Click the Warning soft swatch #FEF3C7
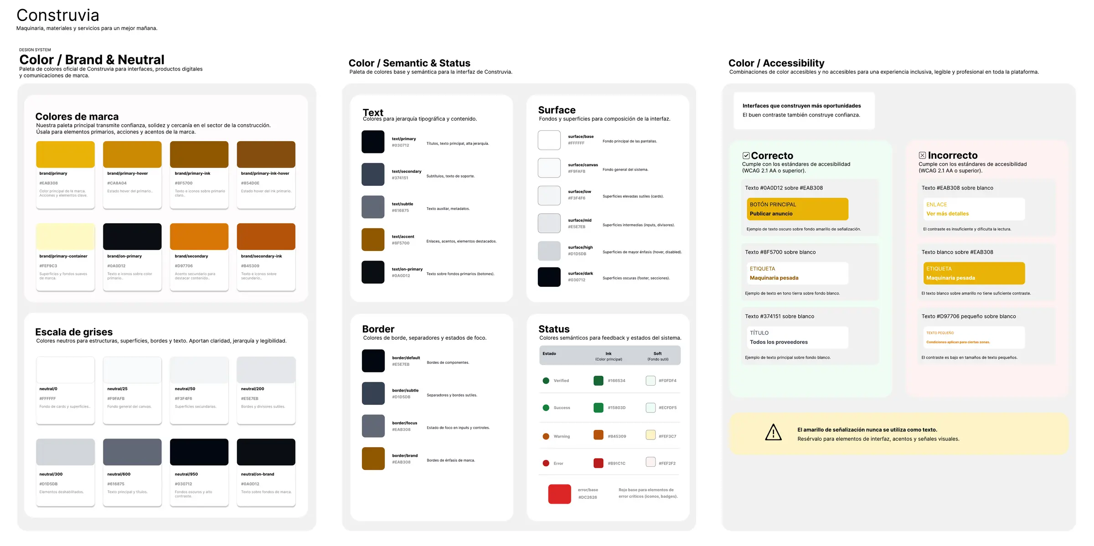Screen dimensions: 1094x546 tap(650, 435)
